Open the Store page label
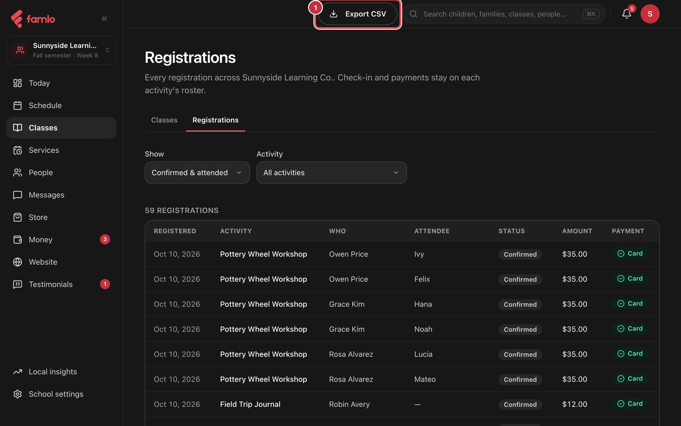The width and height of the screenshot is (681, 426). [x=38, y=217]
